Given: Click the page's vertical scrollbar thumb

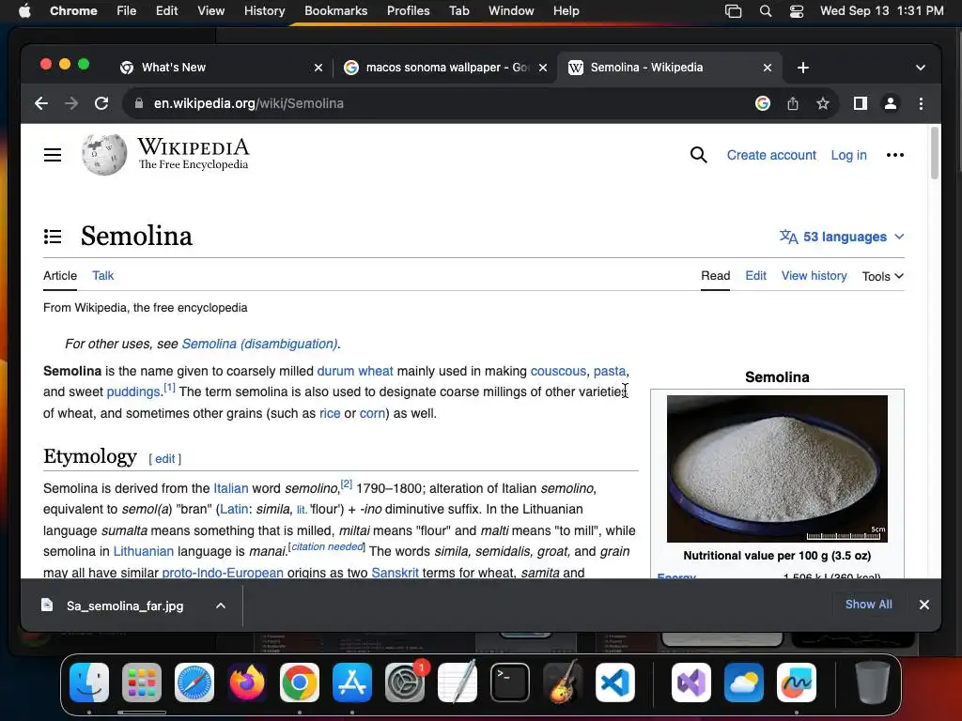Looking at the screenshot, I should [935, 153].
